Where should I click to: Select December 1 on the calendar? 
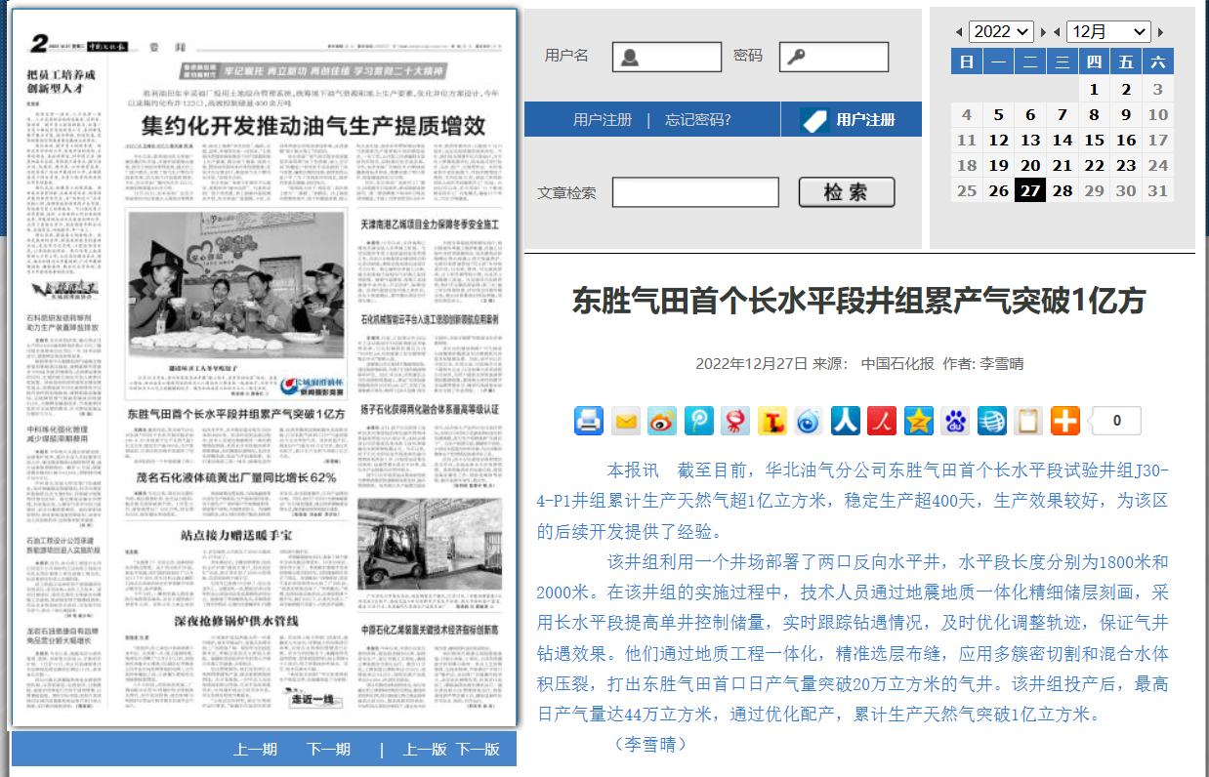click(x=1094, y=89)
